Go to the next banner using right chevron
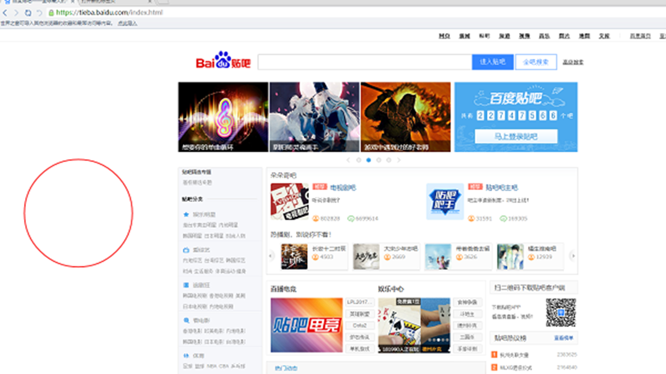Image resolution: width=666 pixels, height=374 pixels. point(399,160)
